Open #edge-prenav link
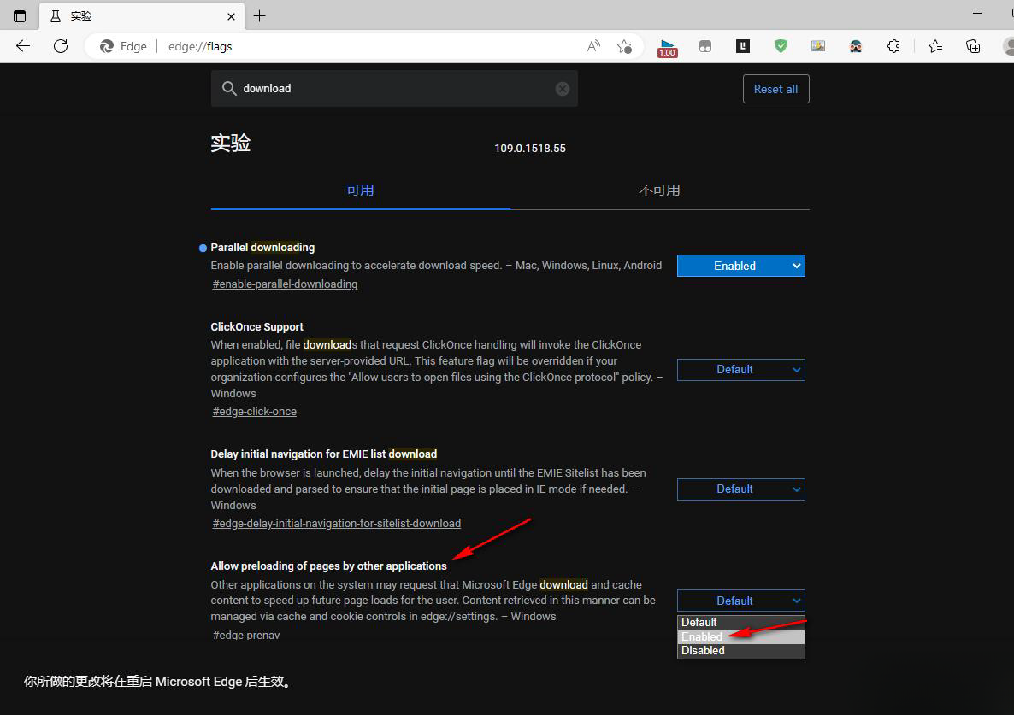 245,635
